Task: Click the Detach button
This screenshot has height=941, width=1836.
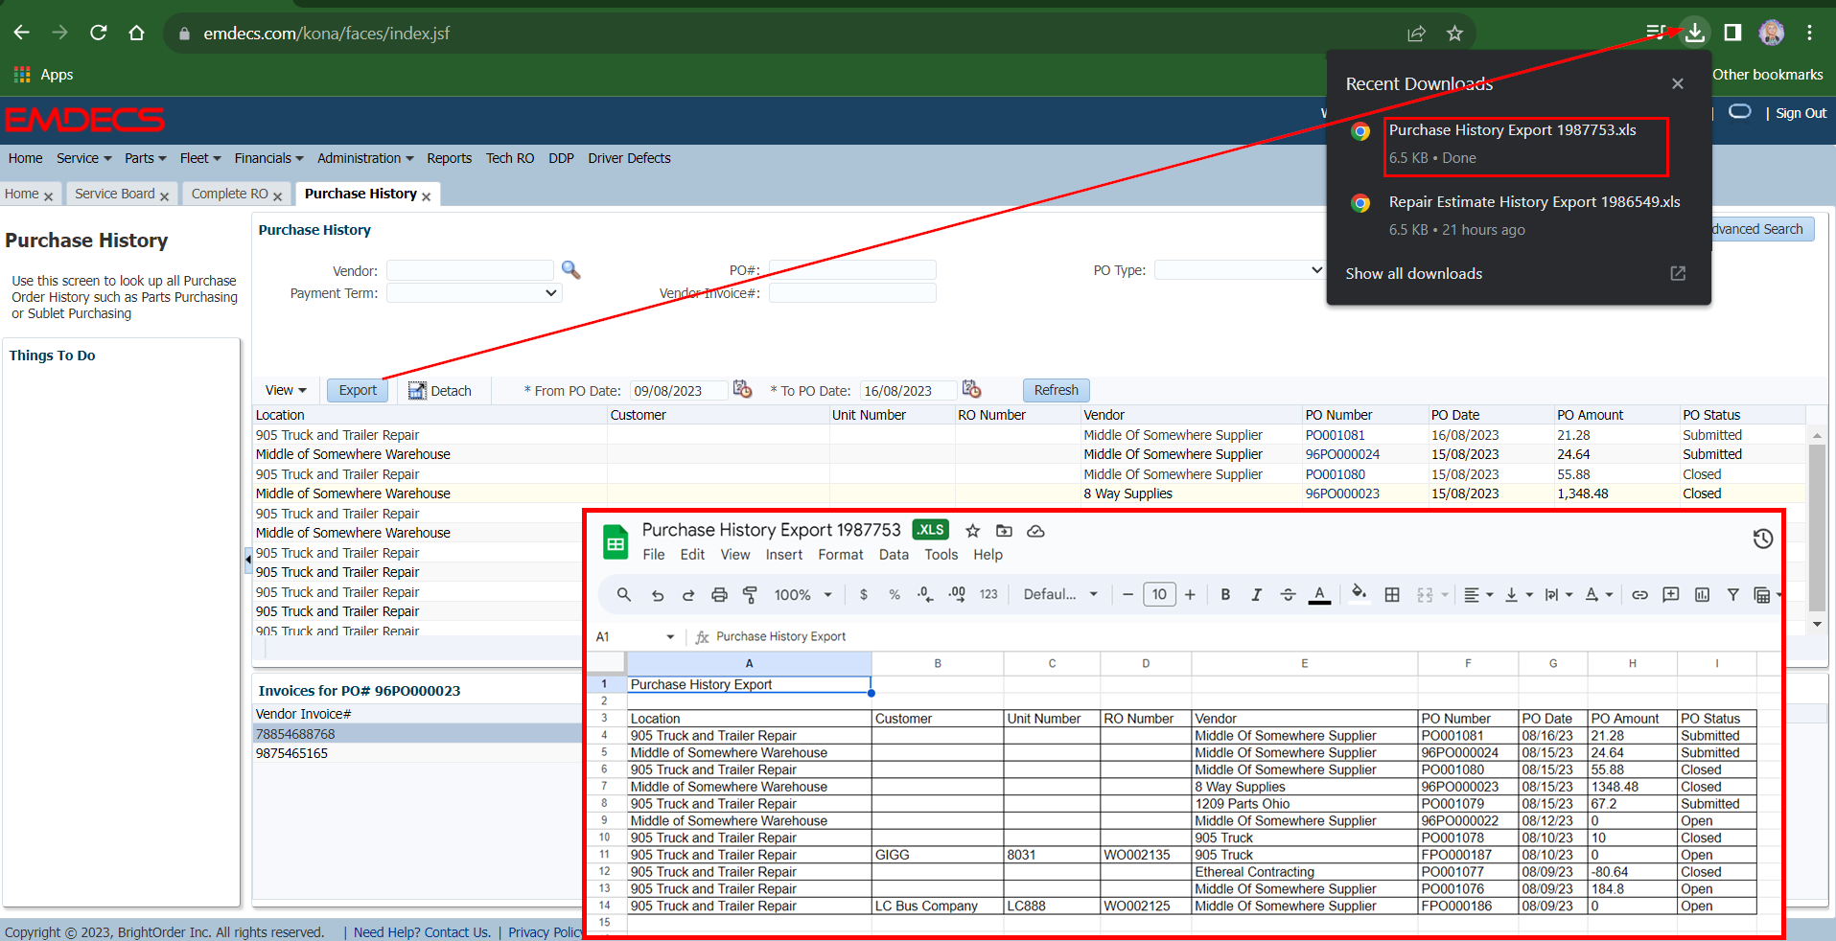Action: click(440, 390)
